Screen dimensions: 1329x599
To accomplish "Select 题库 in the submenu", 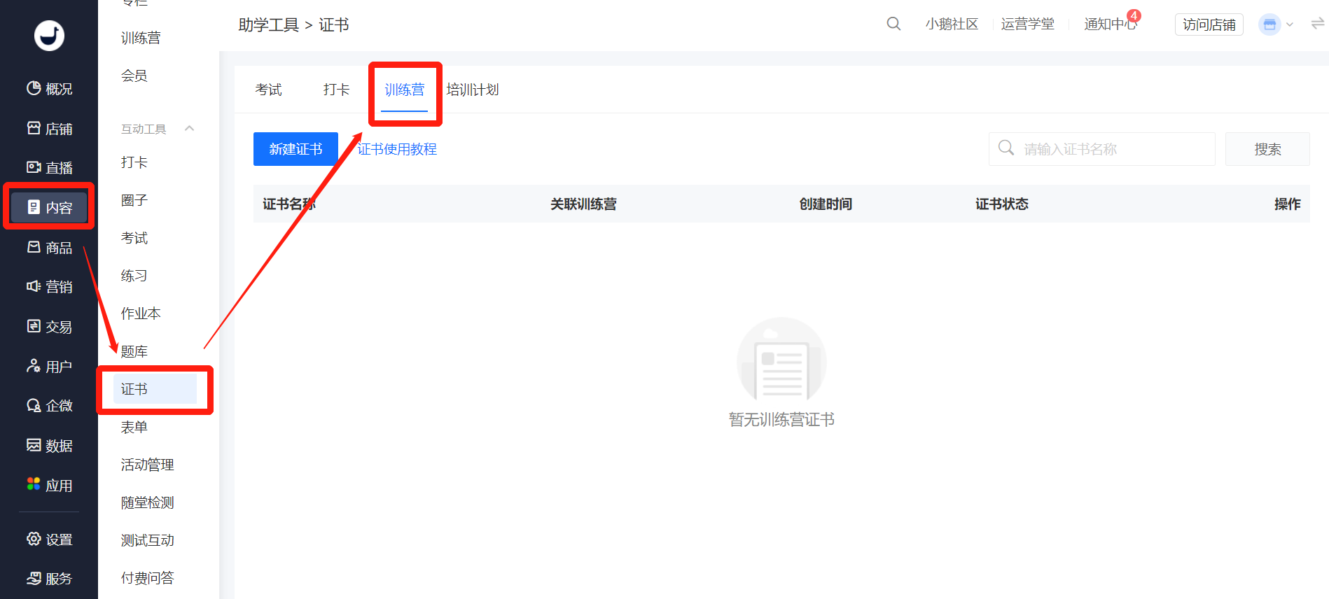I will pyautogui.click(x=134, y=351).
